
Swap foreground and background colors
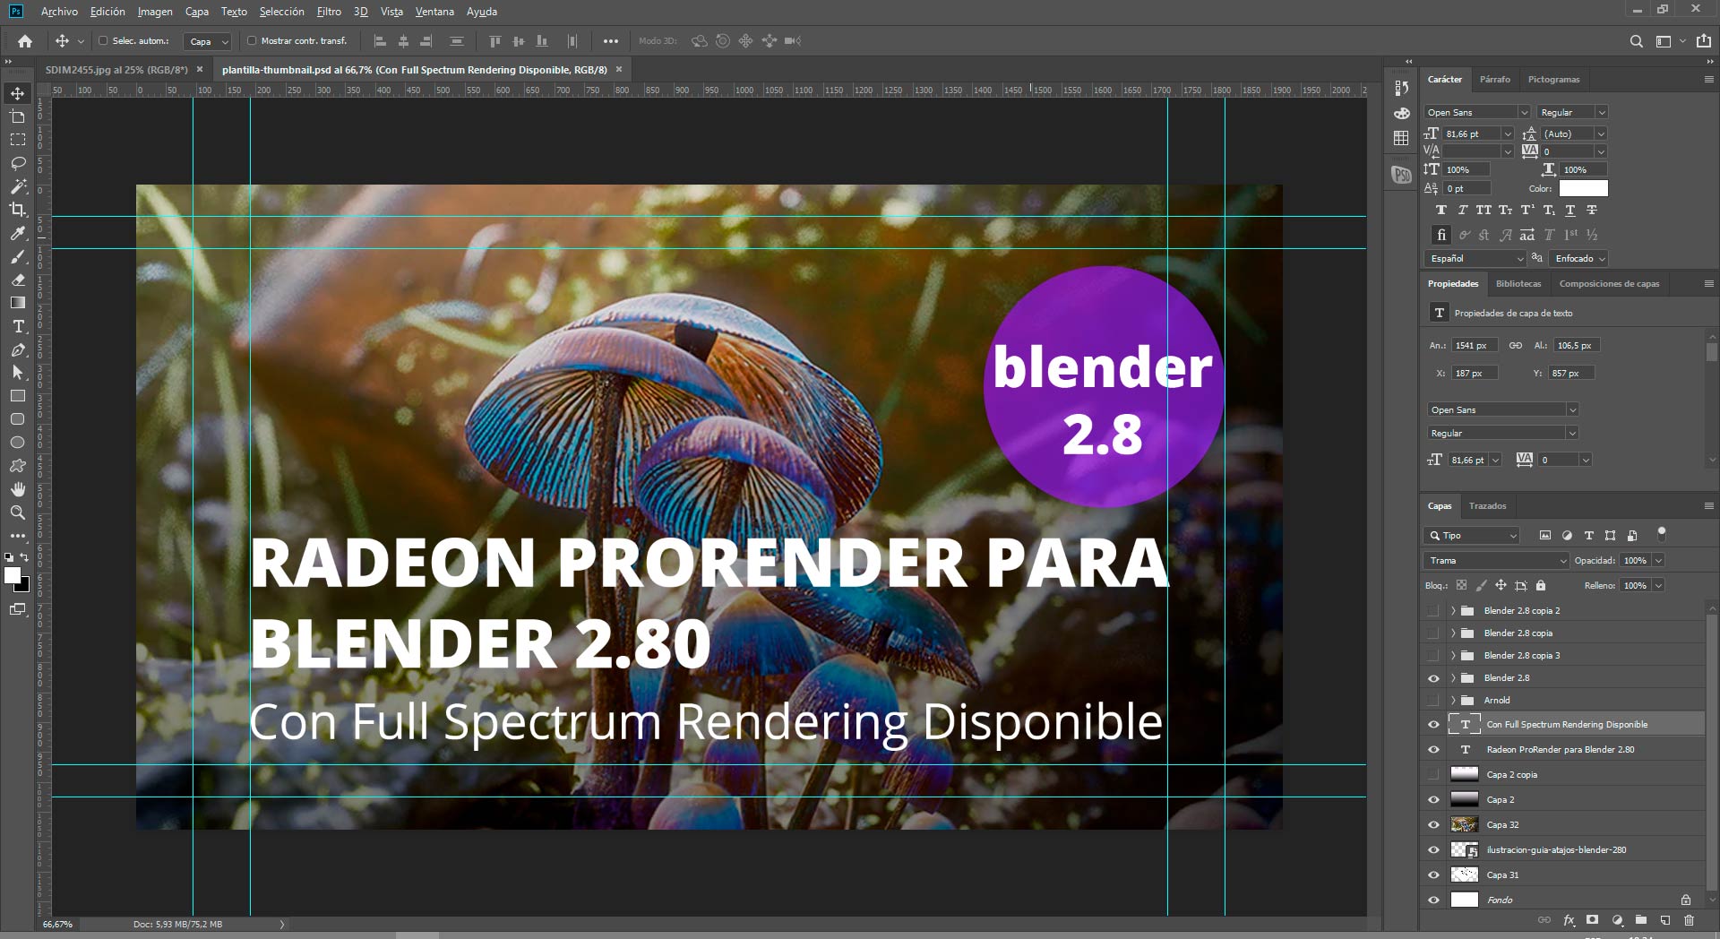click(x=25, y=557)
